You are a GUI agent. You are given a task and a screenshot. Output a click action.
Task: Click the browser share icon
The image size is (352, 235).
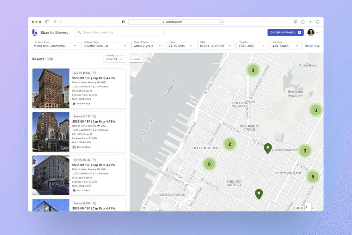[x=303, y=22]
